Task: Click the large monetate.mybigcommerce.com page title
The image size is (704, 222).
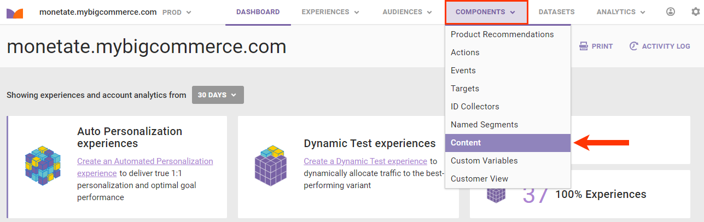Action: point(147,46)
